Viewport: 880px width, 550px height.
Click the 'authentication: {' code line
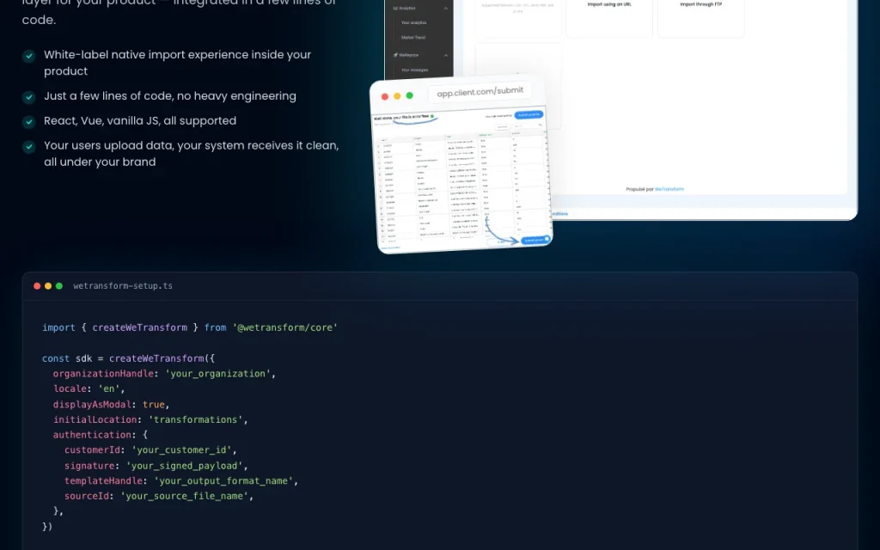[x=101, y=435]
